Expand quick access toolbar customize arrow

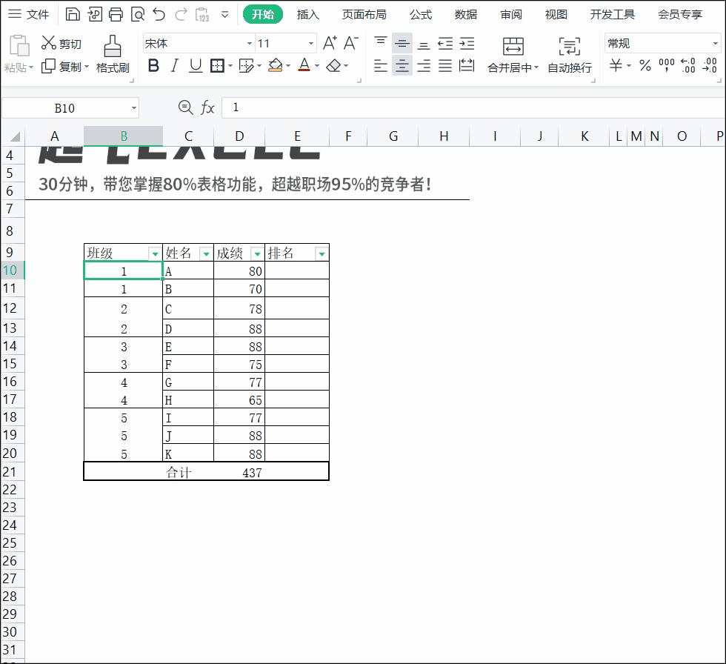pyautogui.click(x=225, y=15)
